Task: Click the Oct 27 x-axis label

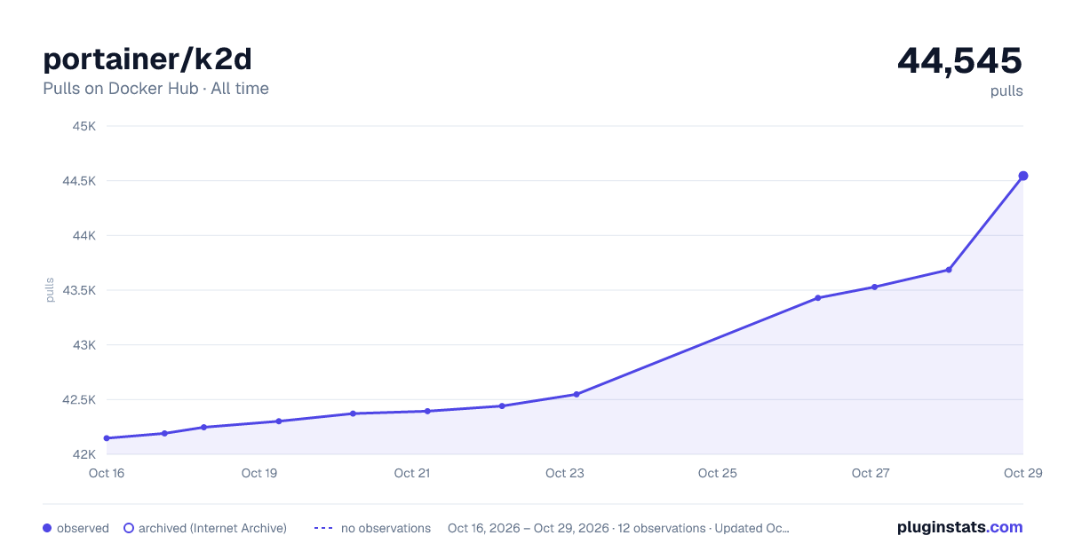Action: click(x=871, y=473)
